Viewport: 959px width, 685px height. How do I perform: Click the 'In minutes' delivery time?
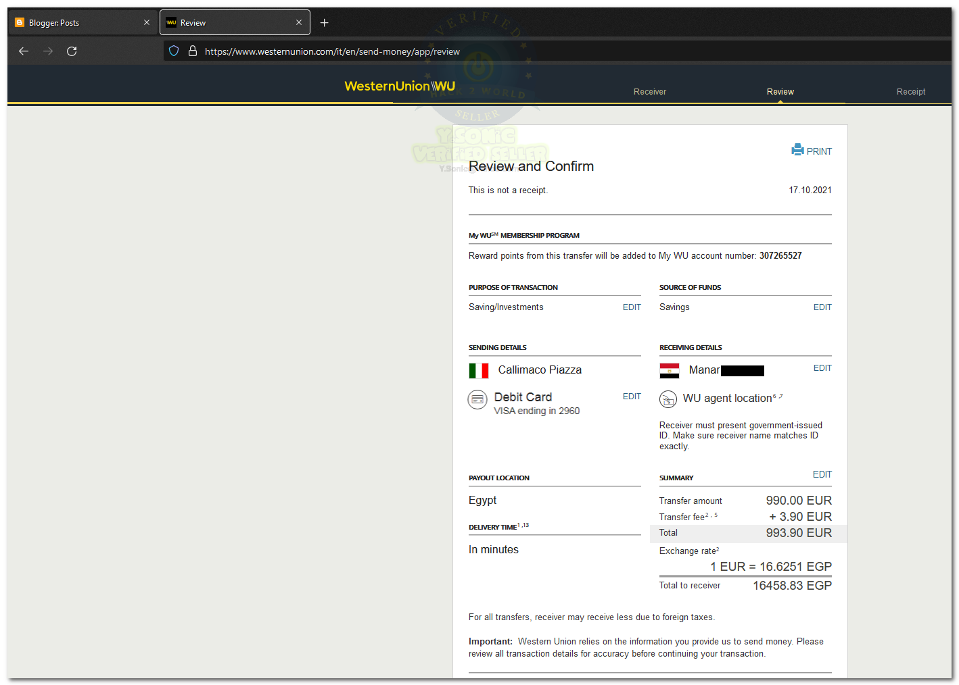[x=494, y=550]
